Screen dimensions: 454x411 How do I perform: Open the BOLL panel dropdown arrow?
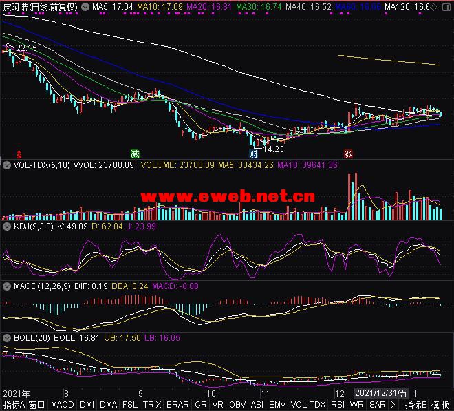coord(6,338)
